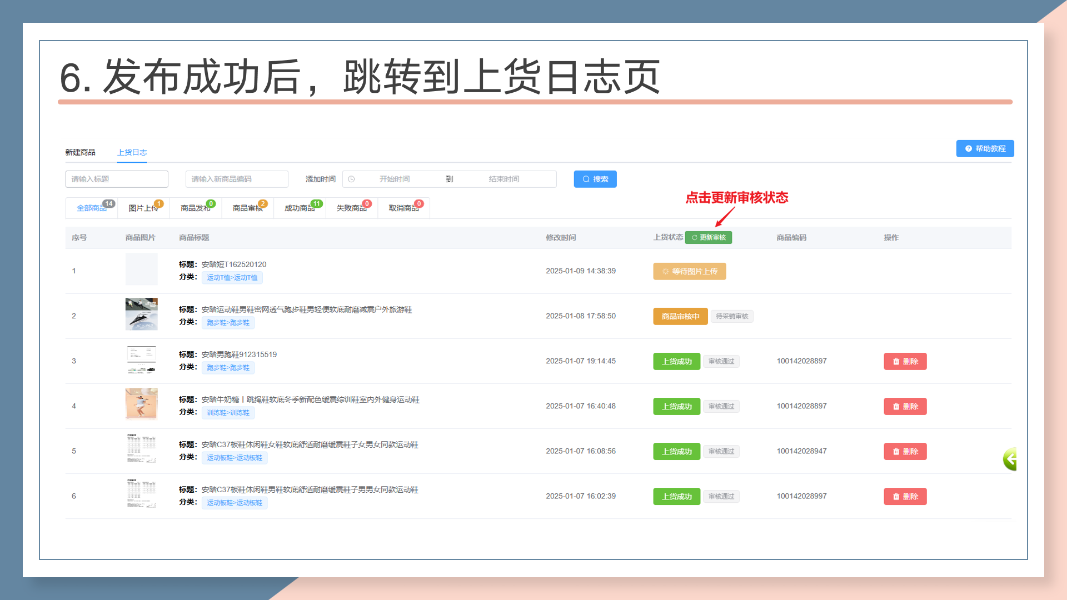
Task: Click the 运动T恤>运动T恤 category tag
Action: click(232, 278)
